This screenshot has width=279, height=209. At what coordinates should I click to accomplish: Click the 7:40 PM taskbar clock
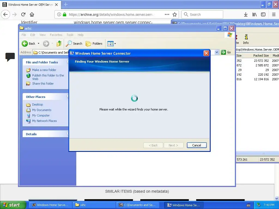point(269,205)
